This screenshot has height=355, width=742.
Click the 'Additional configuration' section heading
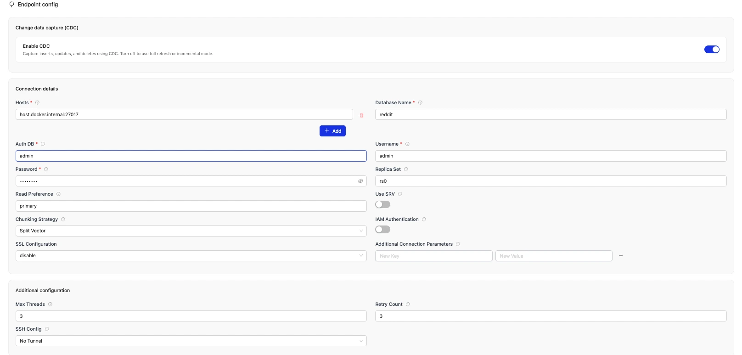coord(43,291)
